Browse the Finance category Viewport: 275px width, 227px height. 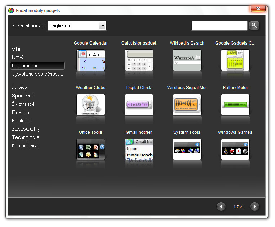[x=21, y=112]
